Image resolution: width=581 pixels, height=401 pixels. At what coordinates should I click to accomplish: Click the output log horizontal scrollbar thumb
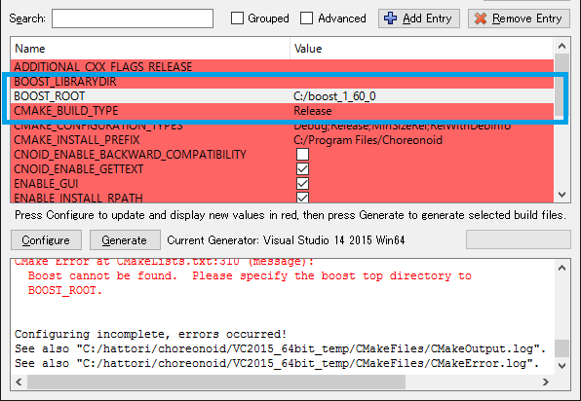click(x=216, y=382)
